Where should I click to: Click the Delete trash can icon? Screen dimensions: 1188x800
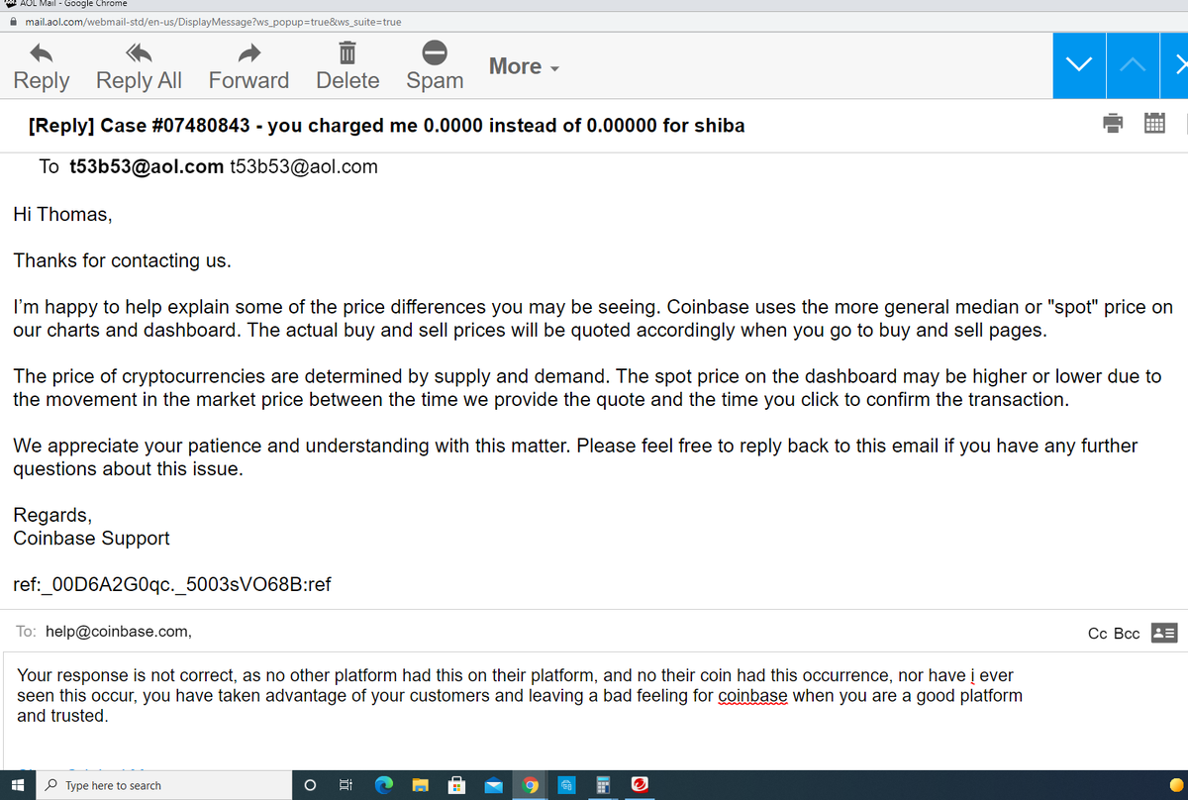tap(347, 52)
